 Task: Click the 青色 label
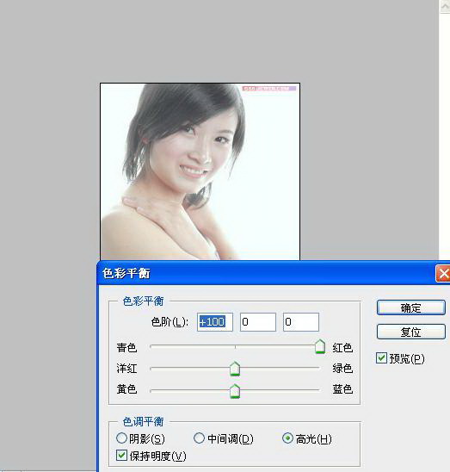point(126,348)
